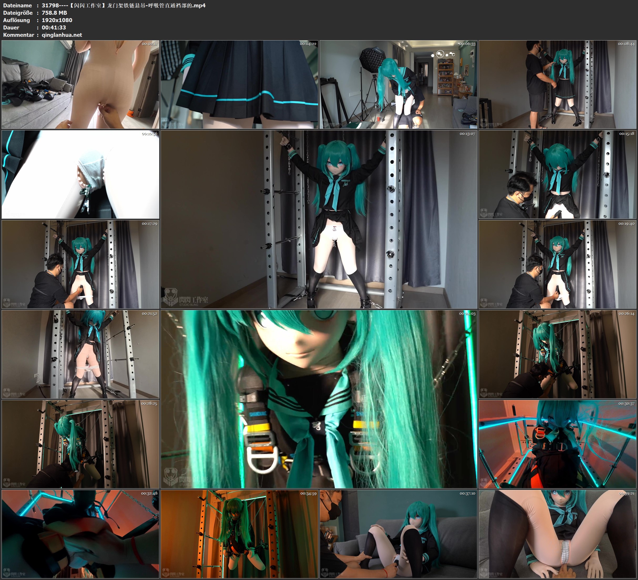This screenshot has width=638, height=580.
Task: Click the qinglanhua.net comment text
Action: point(62,35)
